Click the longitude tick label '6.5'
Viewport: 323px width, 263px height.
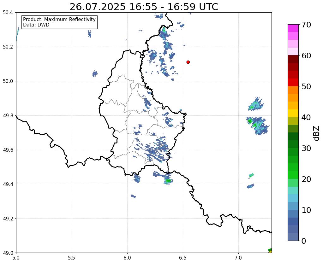183,258
